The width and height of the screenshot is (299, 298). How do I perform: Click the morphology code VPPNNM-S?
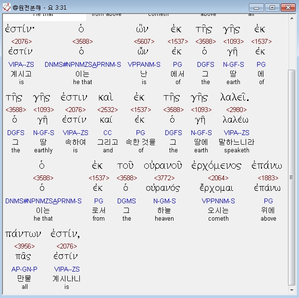[218, 201]
